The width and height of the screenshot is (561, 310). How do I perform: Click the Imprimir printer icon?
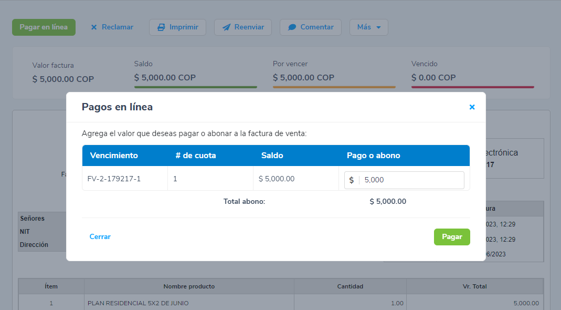pyautogui.click(x=161, y=27)
